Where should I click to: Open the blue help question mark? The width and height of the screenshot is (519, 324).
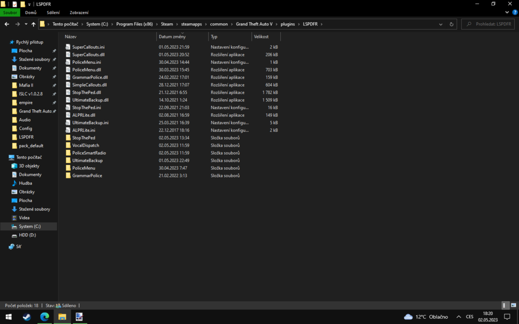pos(515,12)
